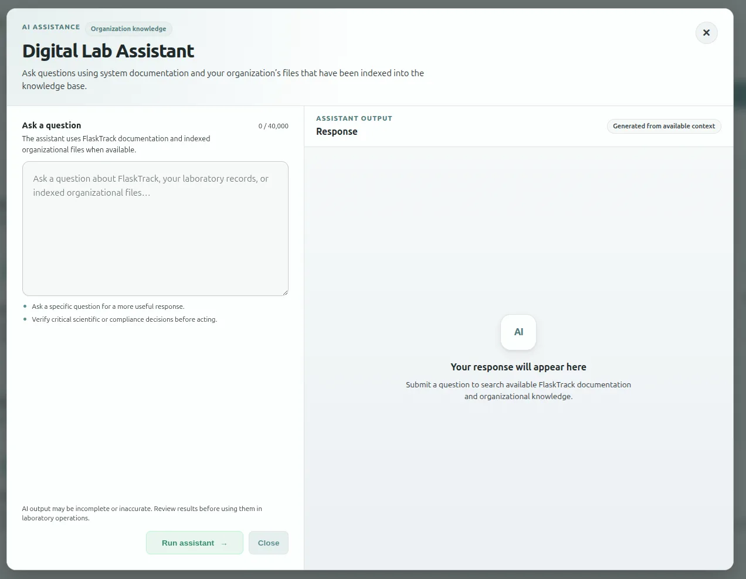
Task: Click the arrow in Run assistant button
Action: (224, 544)
